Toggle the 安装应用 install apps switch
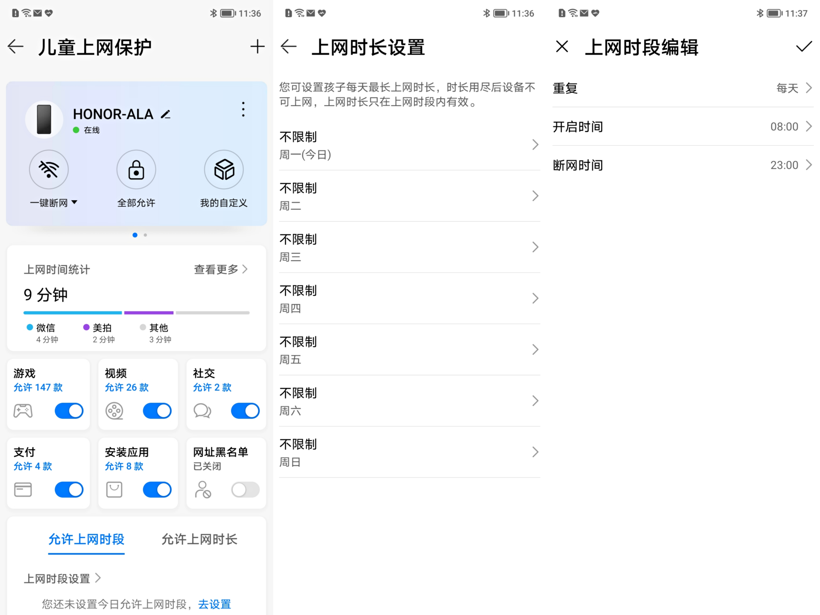This screenshot has width=820, height=615. [x=157, y=489]
